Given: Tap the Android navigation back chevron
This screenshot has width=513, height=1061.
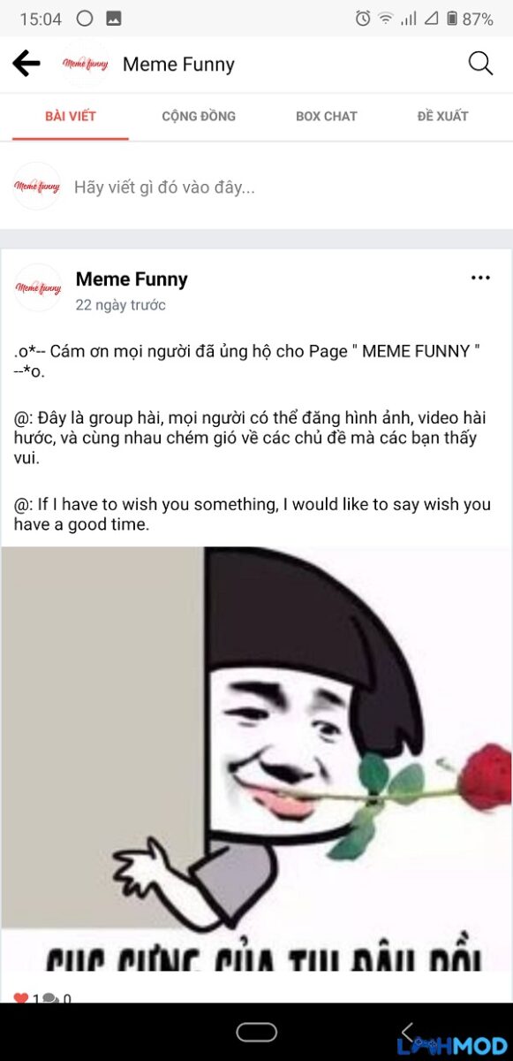Looking at the screenshot, I should click(408, 1032).
